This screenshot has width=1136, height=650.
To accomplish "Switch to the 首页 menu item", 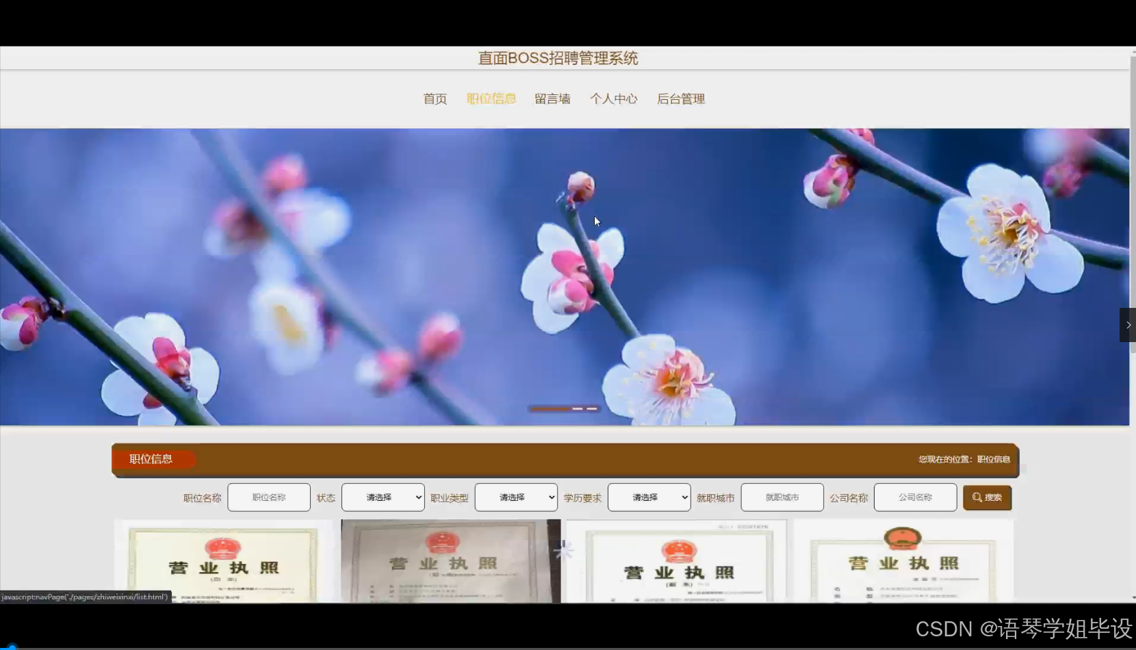I will click(435, 99).
